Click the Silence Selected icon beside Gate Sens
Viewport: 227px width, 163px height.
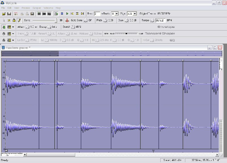coord(67,20)
